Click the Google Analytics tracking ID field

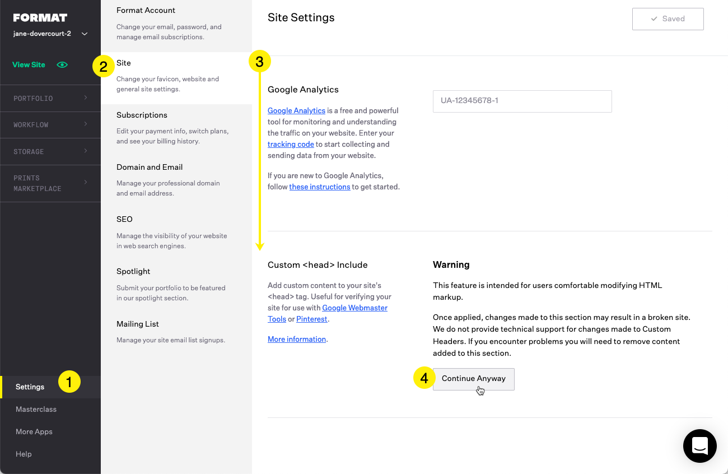pos(522,101)
